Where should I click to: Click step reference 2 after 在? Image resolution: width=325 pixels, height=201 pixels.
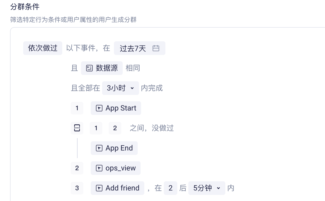pyautogui.click(x=170, y=188)
